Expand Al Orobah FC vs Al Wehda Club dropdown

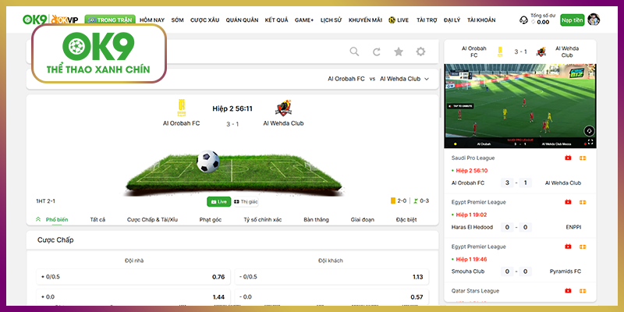point(427,79)
